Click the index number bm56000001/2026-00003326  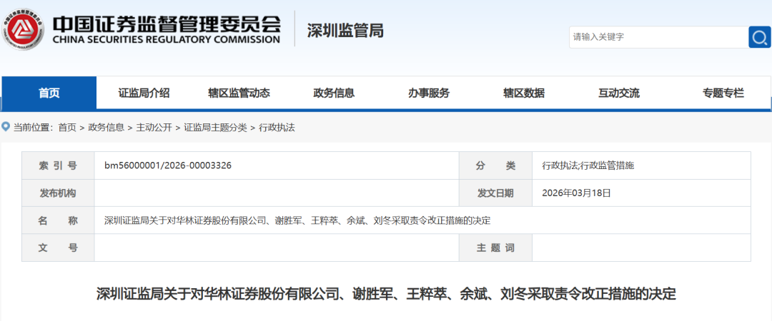coord(168,165)
